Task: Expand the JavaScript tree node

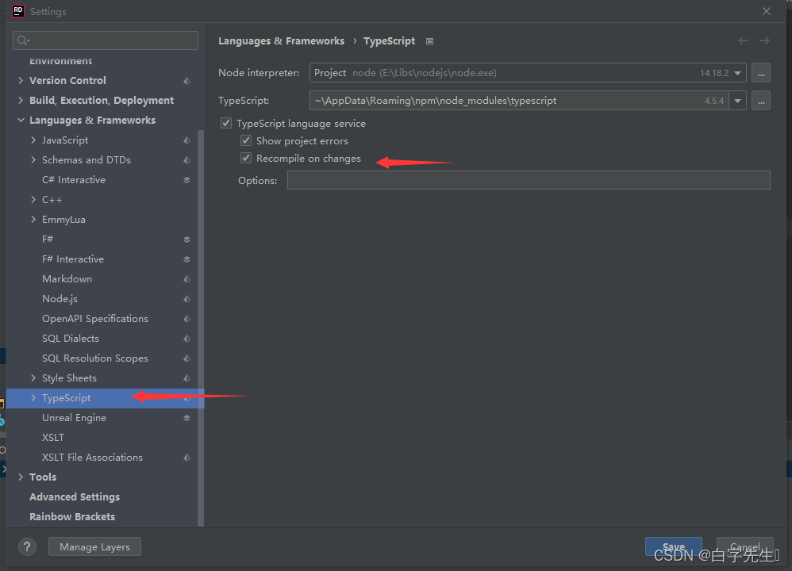Action: tap(33, 140)
